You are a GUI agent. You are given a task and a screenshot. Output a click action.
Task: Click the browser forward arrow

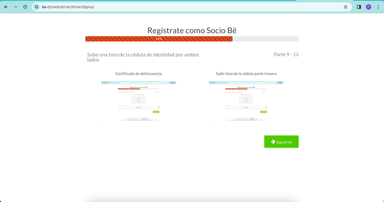[15, 7]
